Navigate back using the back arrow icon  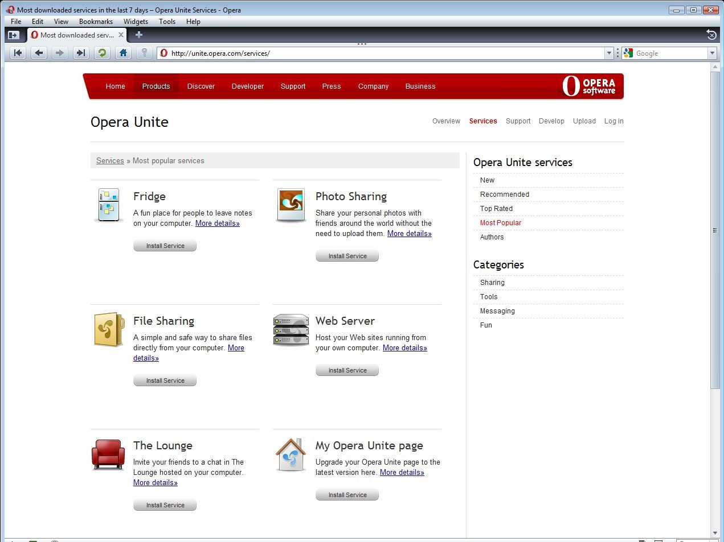point(38,53)
